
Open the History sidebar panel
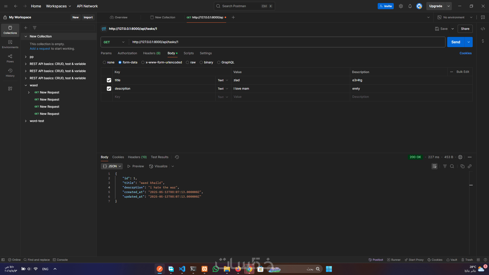[x=10, y=73]
